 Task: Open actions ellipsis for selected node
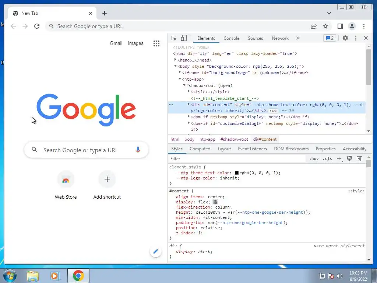(x=171, y=105)
